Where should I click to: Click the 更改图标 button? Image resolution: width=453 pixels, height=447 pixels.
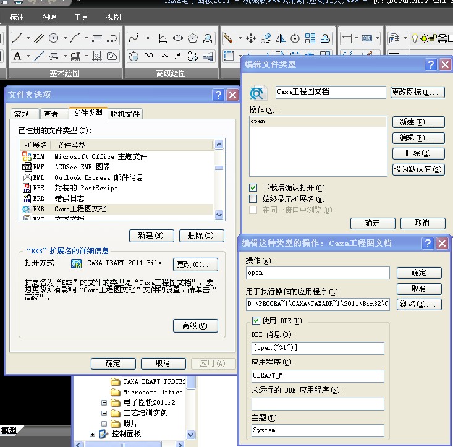tap(418, 92)
